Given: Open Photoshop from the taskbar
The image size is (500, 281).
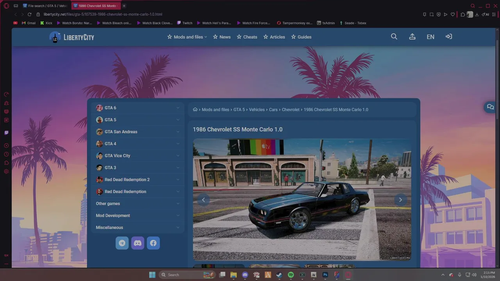Looking at the screenshot, I should click(x=325, y=275).
